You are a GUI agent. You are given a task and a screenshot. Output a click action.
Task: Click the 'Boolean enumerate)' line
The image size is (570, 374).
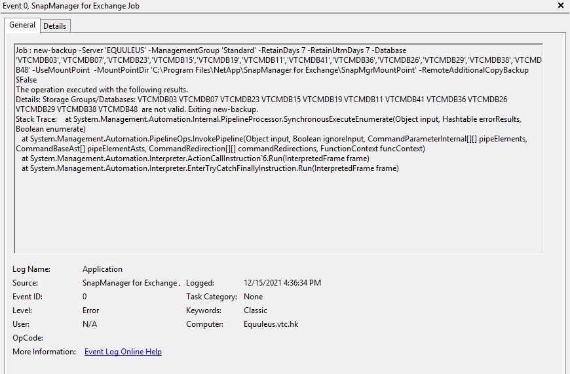click(x=50, y=129)
